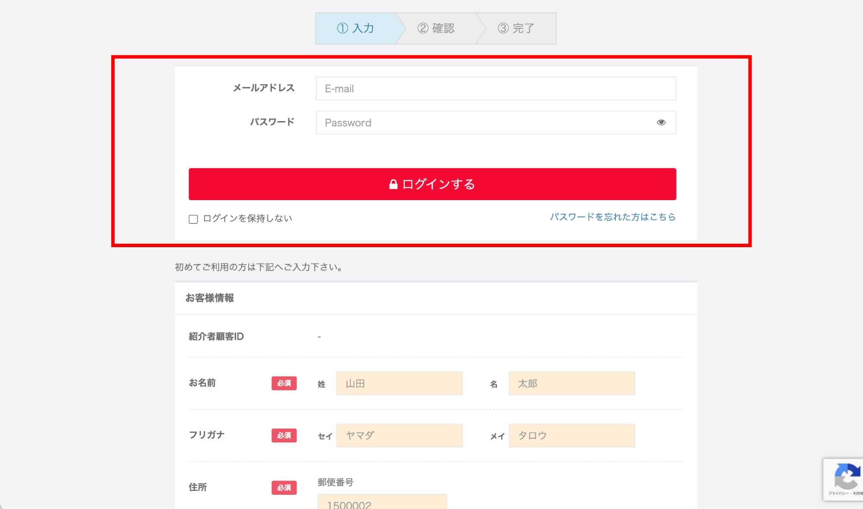This screenshot has width=863, height=509.
Task: Toggle password visibility with the eye icon
Action: tap(661, 123)
